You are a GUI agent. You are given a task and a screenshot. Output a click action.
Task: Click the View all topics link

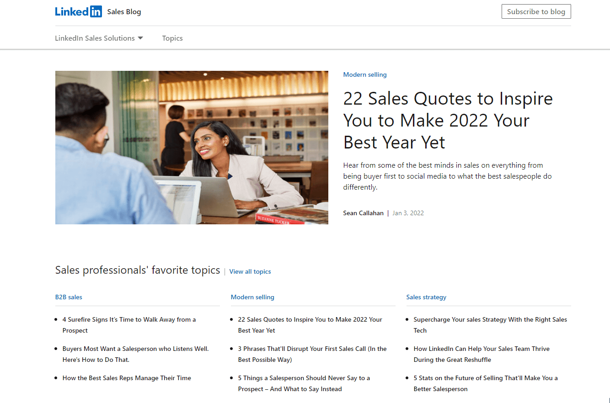250,271
